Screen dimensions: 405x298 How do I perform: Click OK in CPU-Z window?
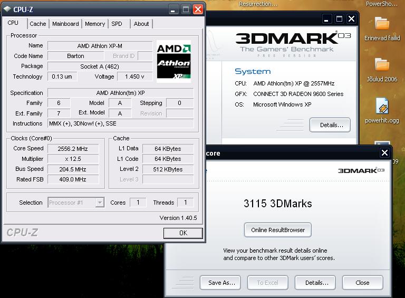[183, 233]
